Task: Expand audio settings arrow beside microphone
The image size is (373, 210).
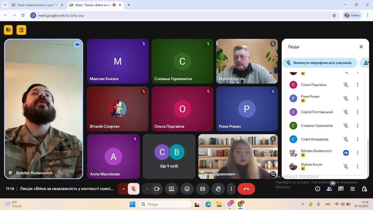Action: 124,189
